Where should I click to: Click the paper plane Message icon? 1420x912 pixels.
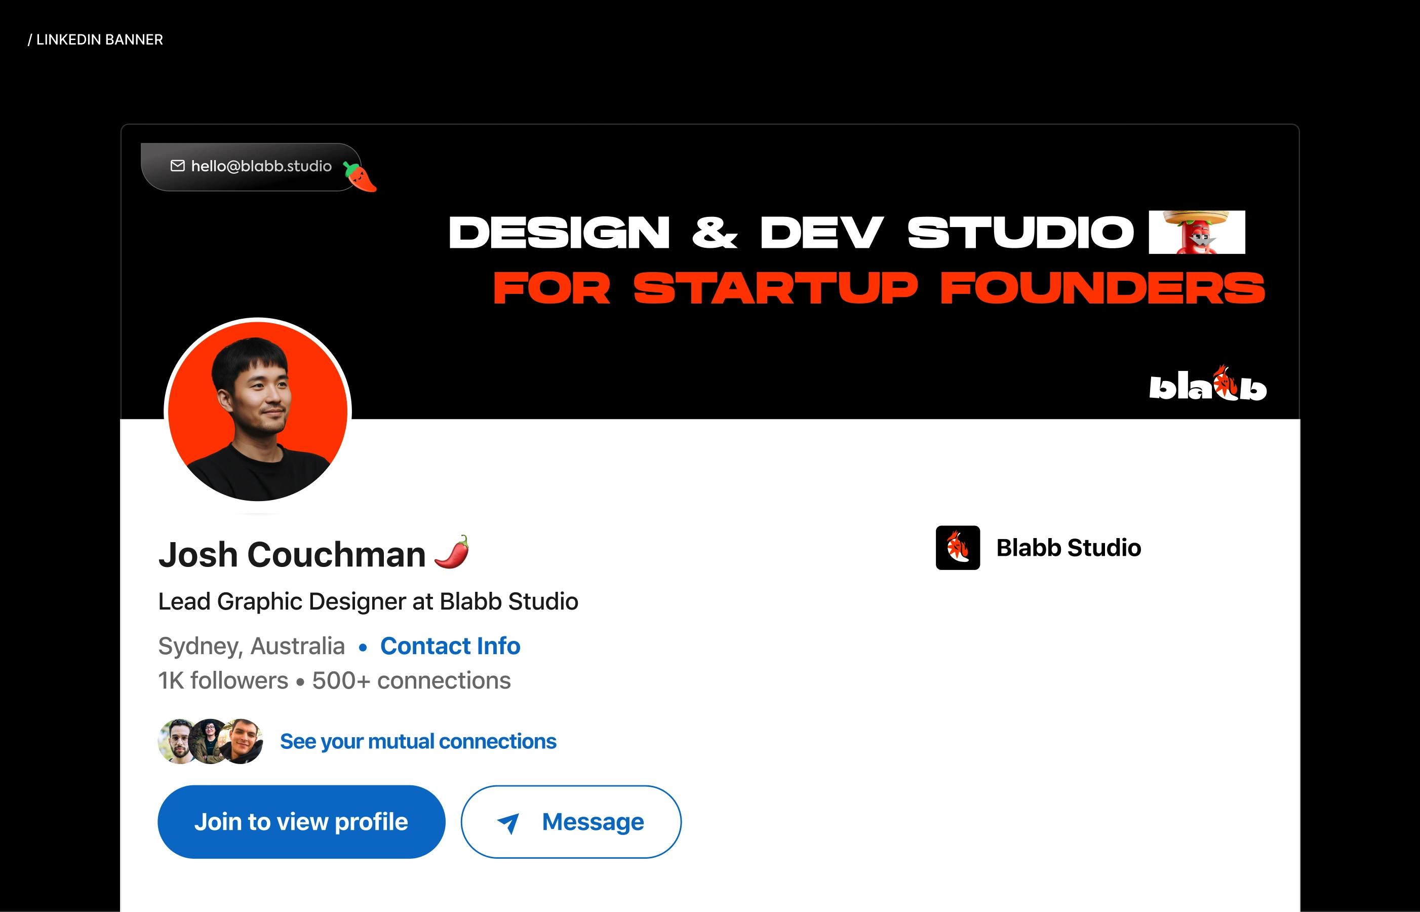pyautogui.click(x=508, y=822)
